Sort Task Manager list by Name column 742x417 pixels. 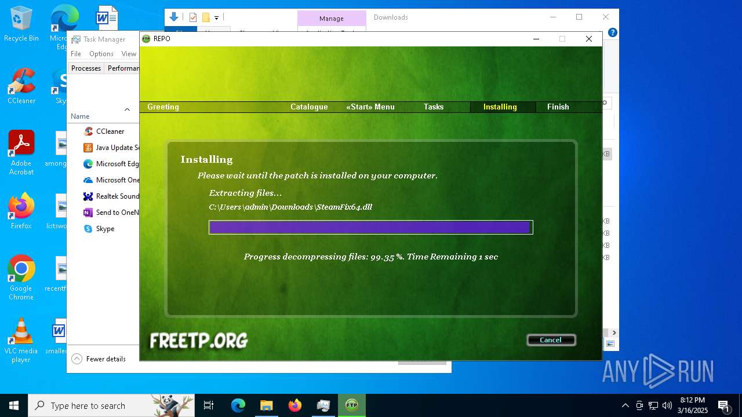(x=80, y=116)
